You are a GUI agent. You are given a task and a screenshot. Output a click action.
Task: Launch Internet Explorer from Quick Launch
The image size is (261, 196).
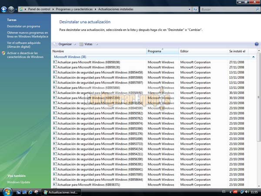30,193
